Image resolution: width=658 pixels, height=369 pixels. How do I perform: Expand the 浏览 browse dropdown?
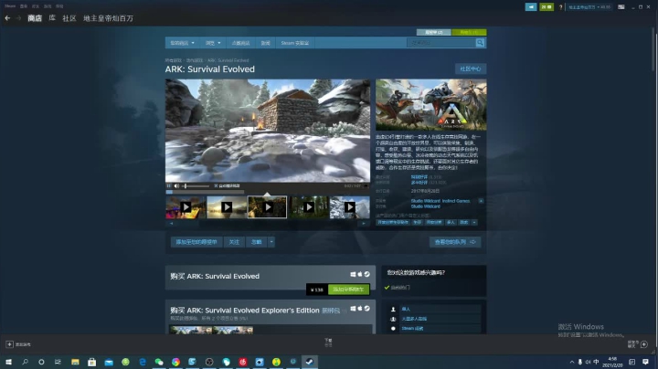(x=213, y=43)
